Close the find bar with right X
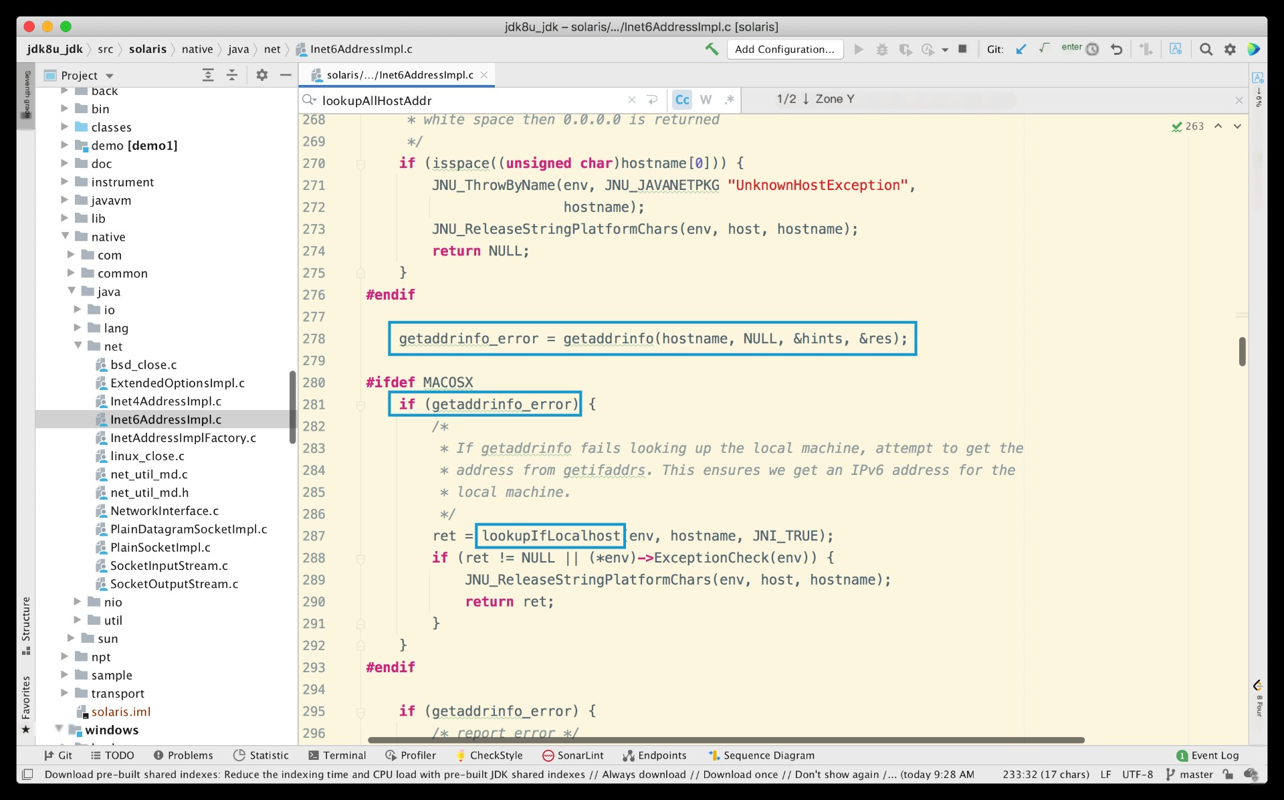 pos(1239,100)
